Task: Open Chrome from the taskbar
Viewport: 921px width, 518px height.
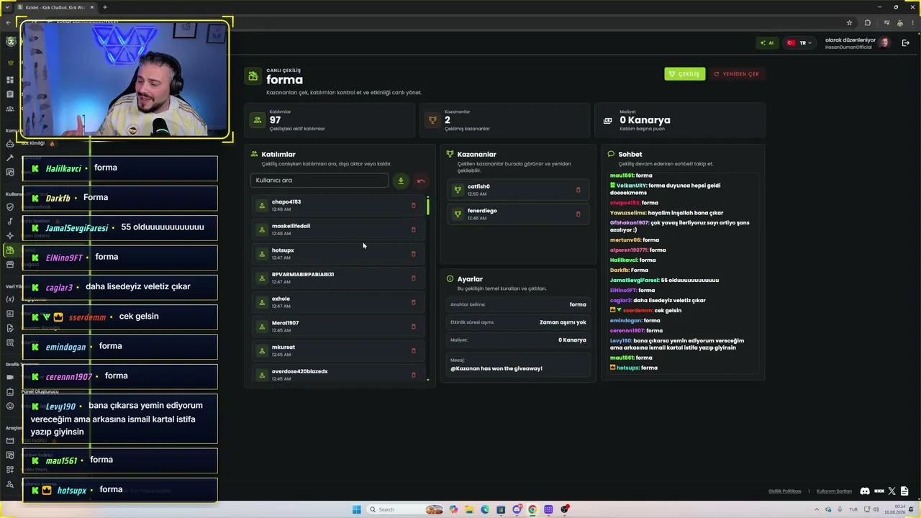Action: coord(532,509)
